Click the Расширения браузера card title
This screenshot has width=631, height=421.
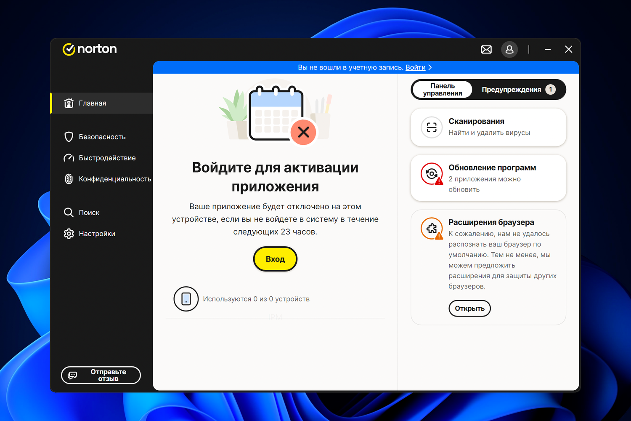pos(491,222)
